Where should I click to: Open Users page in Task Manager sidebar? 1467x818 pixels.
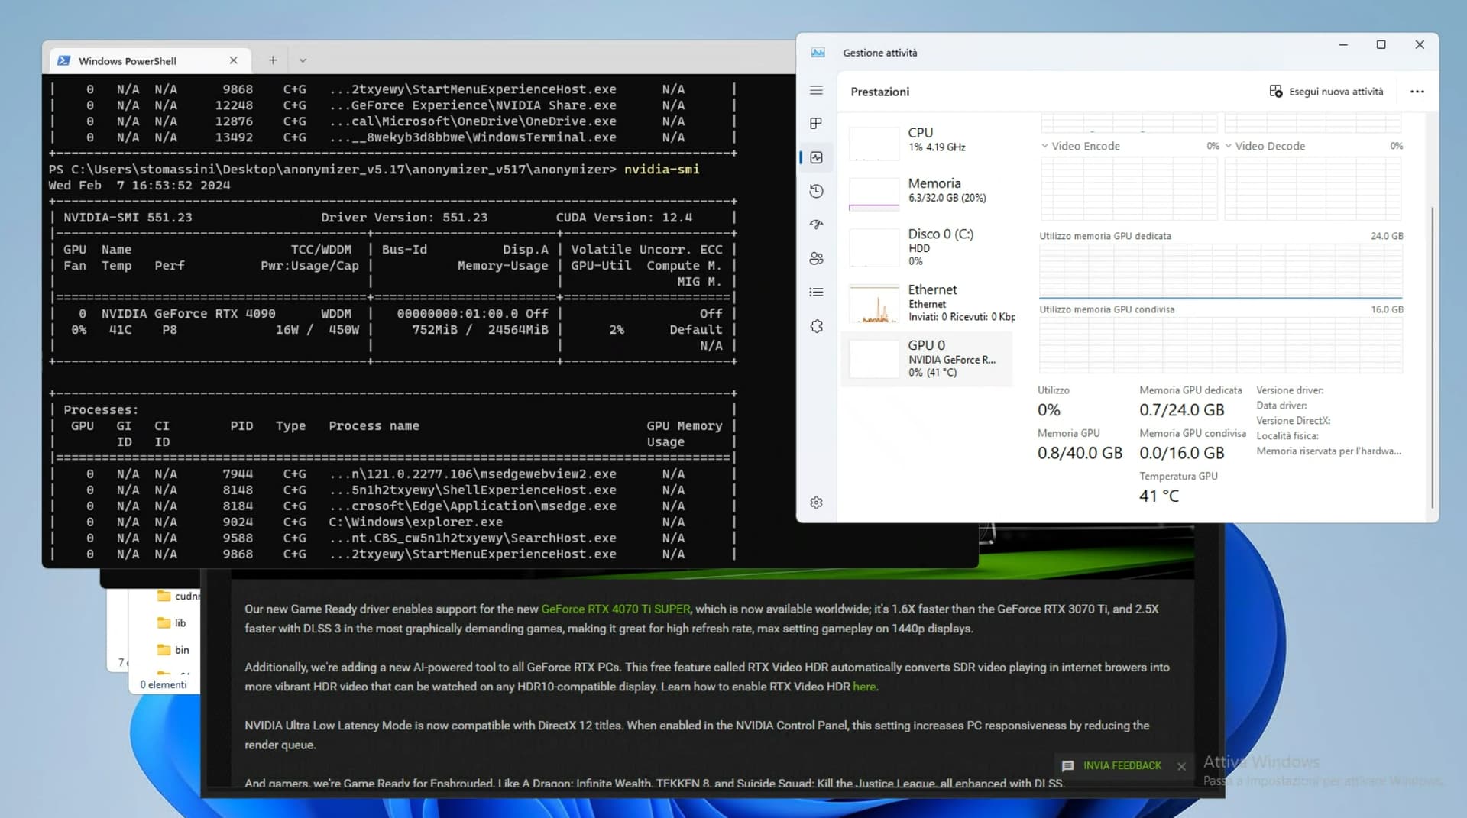(x=816, y=258)
